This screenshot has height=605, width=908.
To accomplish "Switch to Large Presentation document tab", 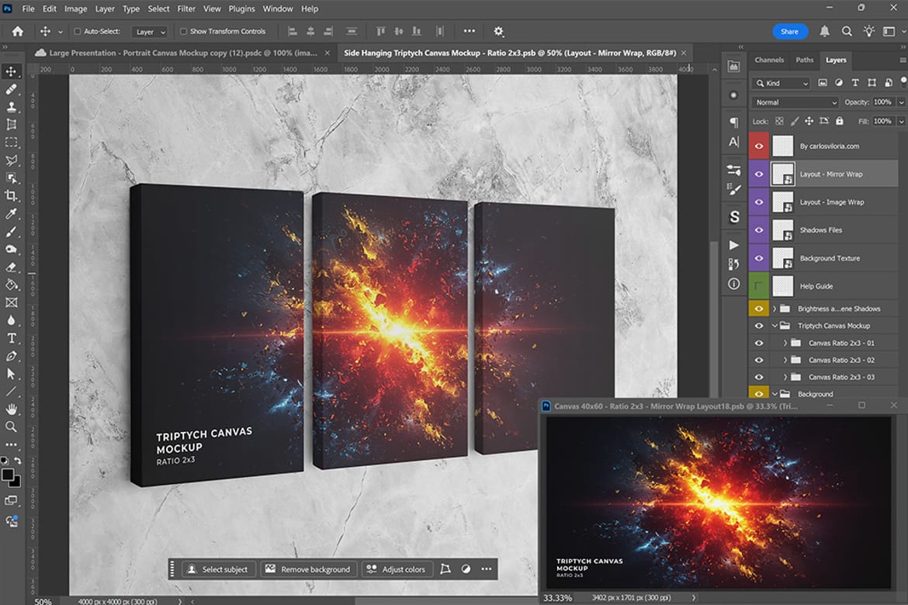I will pos(183,53).
